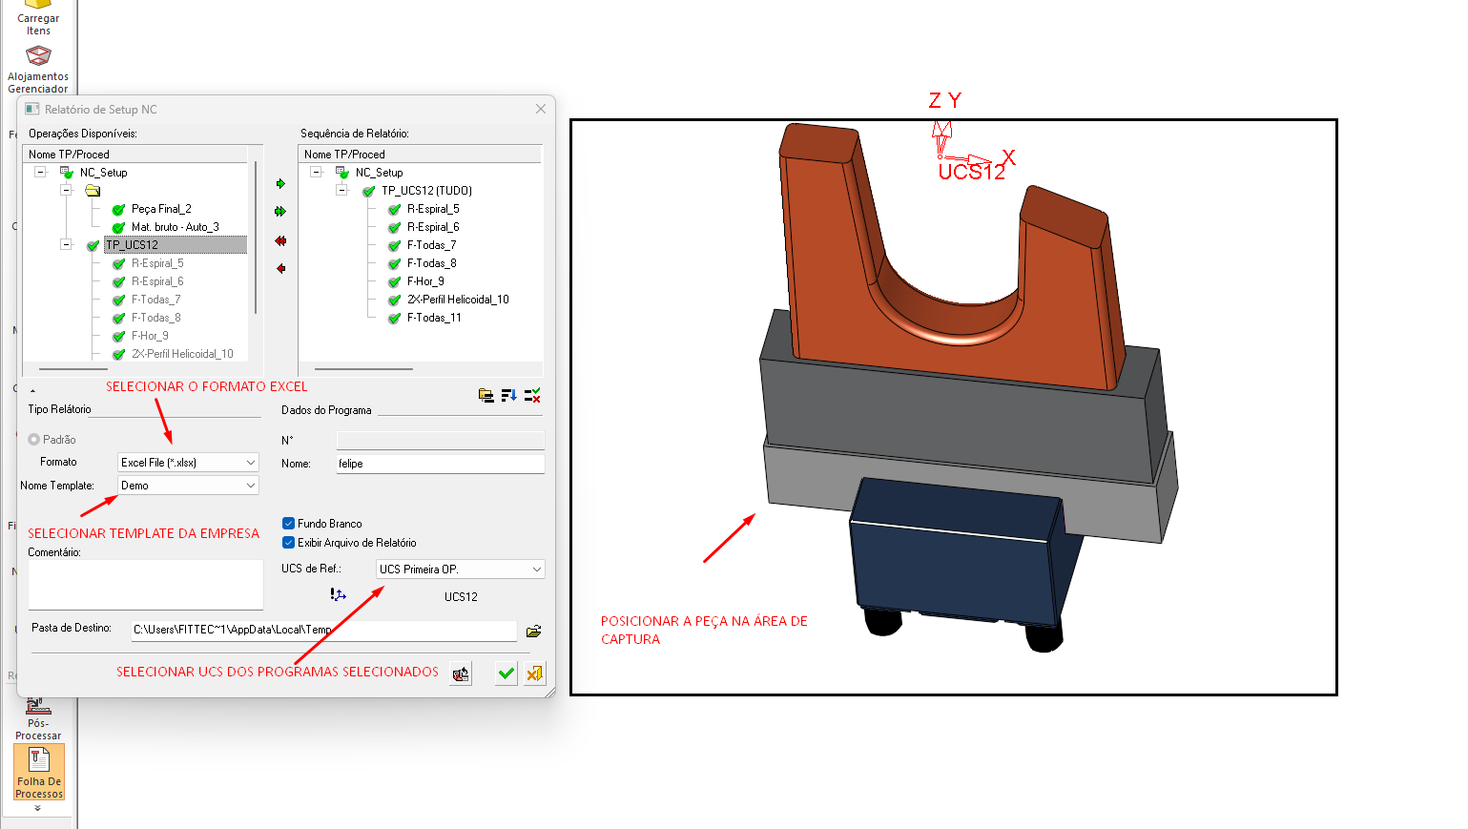This screenshot has width=1468, height=829.
Task: Click vertical scrollbar of available operations list
Action: click(256, 238)
